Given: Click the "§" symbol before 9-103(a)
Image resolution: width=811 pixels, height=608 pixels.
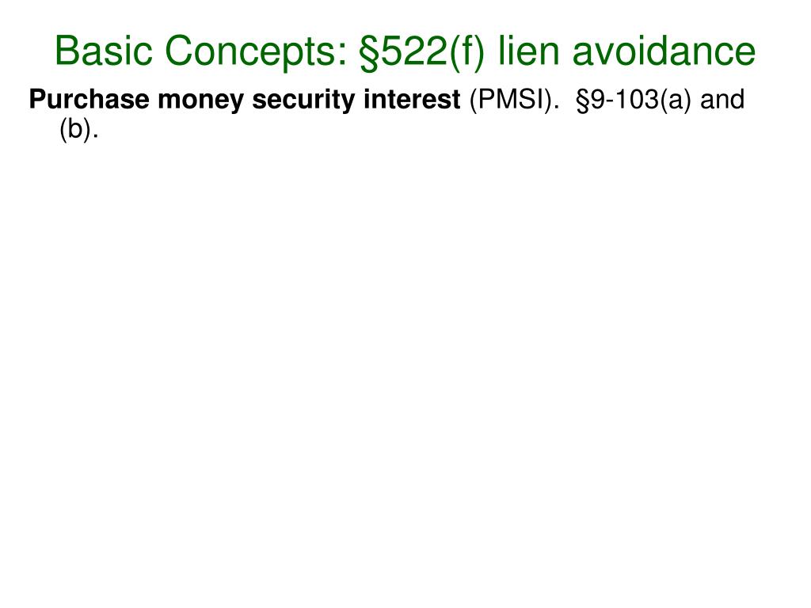Looking at the screenshot, I should (x=584, y=101).
